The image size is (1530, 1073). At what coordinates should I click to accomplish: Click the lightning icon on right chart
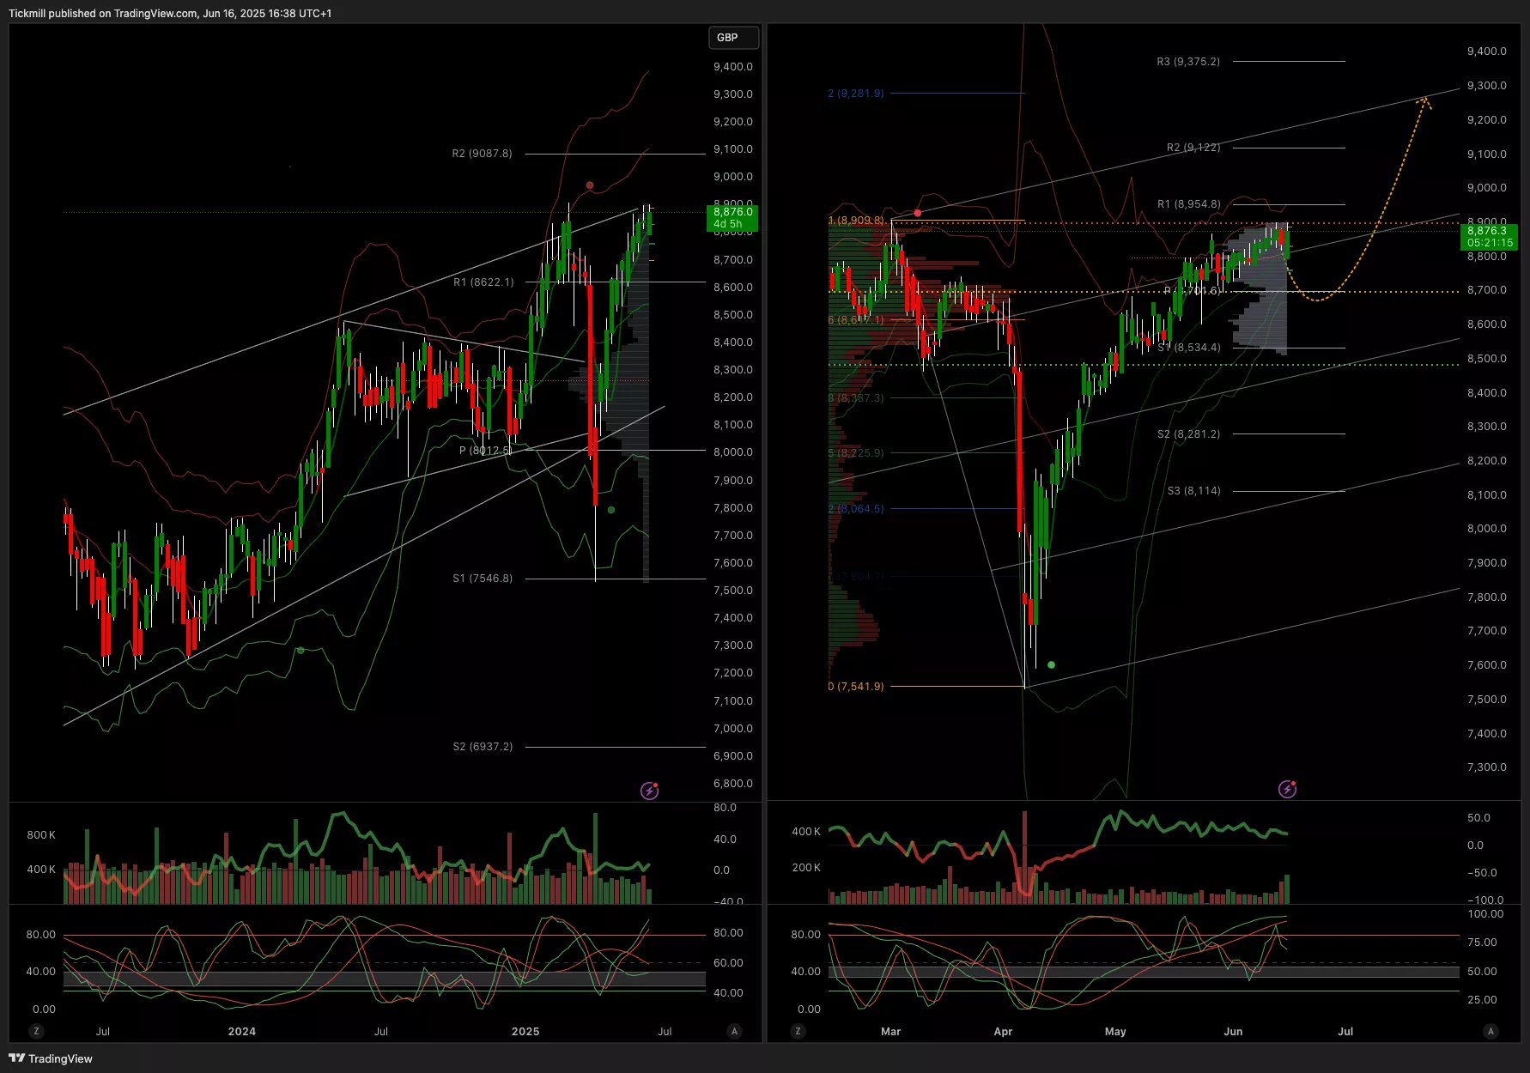point(1287,789)
